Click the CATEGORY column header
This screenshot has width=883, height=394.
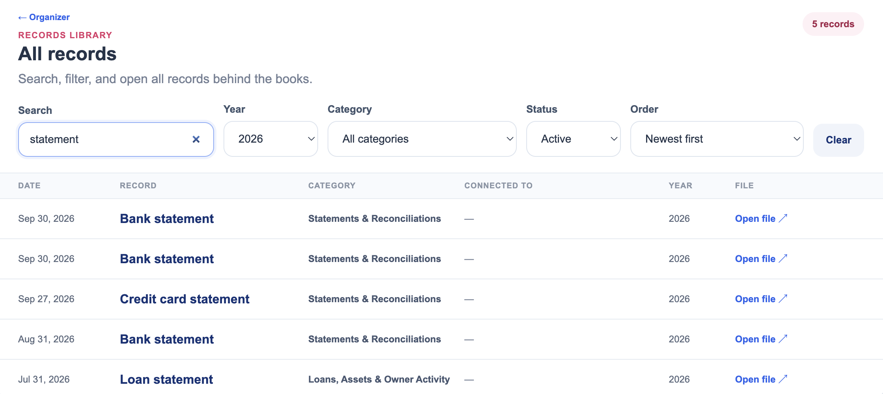pos(332,186)
